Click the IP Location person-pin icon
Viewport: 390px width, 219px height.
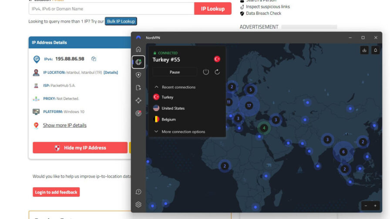(x=36, y=72)
